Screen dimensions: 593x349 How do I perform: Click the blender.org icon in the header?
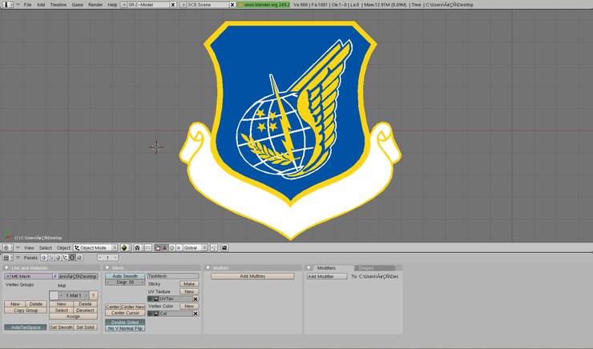point(240,5)
